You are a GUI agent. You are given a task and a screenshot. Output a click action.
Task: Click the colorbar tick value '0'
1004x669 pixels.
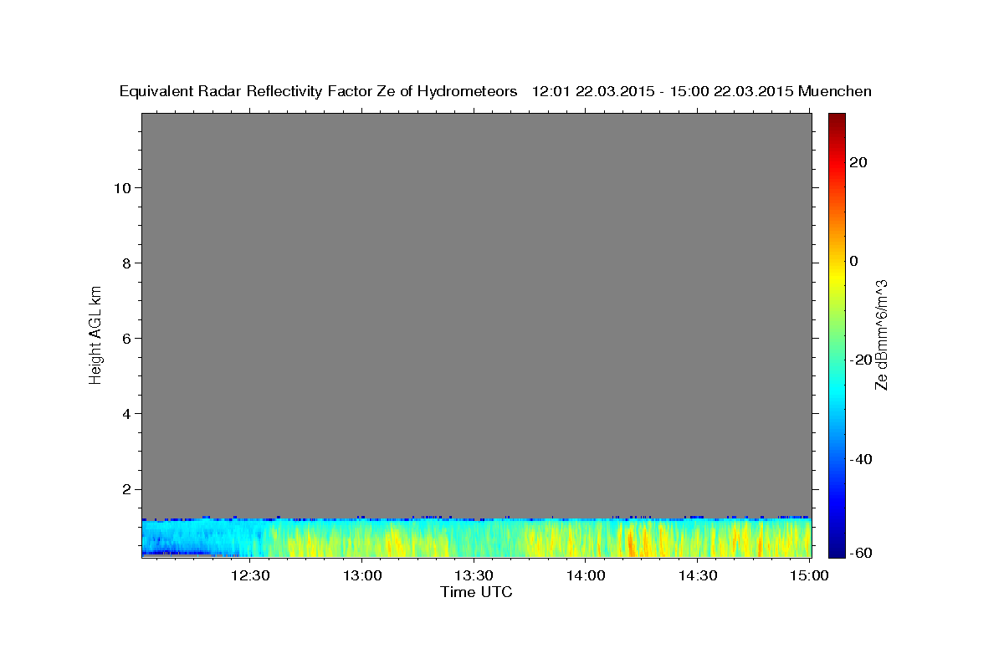[854, 261]
